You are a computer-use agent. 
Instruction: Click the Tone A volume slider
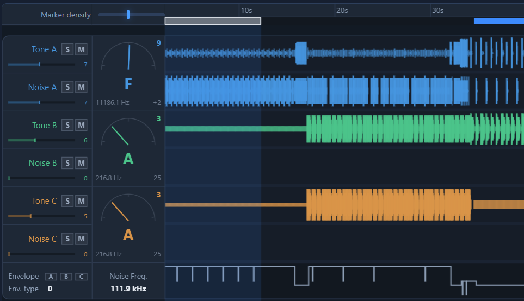(41, 65)
